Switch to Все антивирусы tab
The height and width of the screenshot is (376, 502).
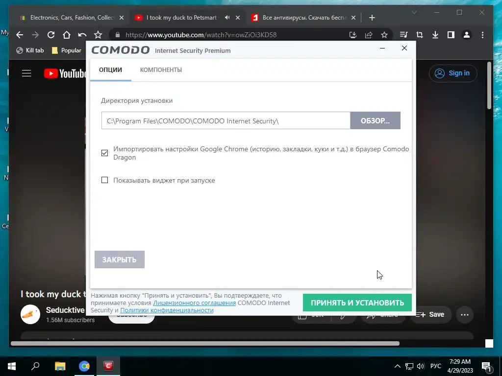coord(304,18)
